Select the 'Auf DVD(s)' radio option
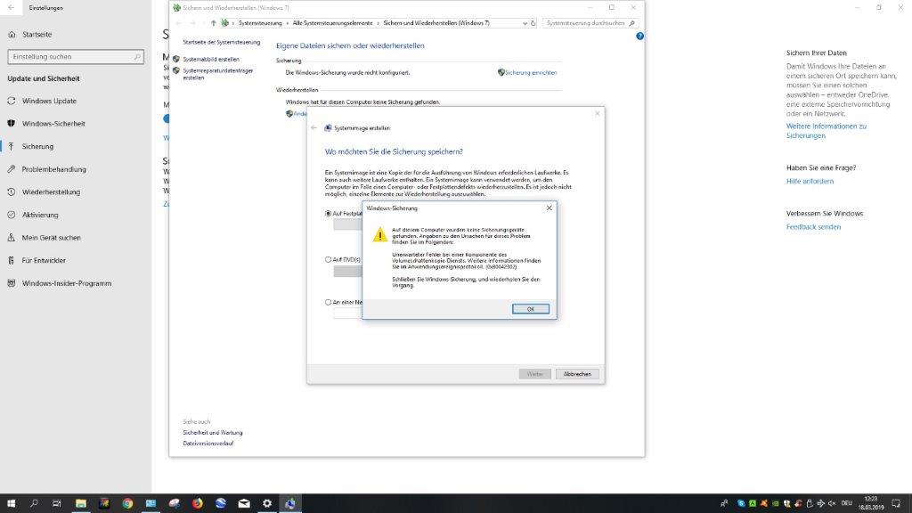The width and height of the screenshot is (912, 513). [x=328, y=259]
